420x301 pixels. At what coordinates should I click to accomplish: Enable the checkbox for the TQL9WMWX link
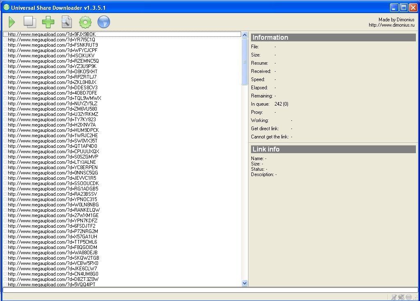5,98
